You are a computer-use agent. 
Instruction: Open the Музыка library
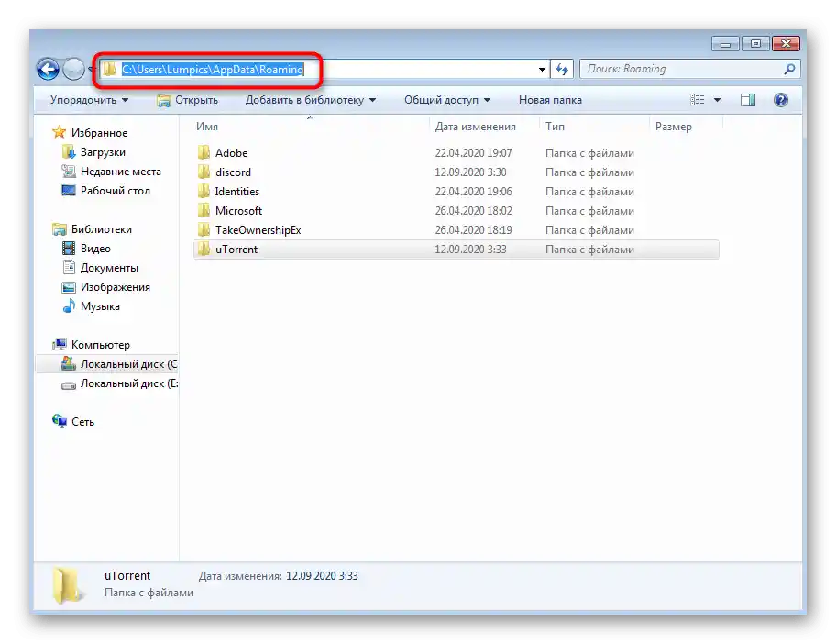point(100,306)
